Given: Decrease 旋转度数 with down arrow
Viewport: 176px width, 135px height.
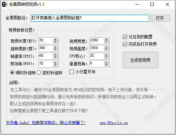Looking at the screenshot, I should (x=56, y=50).
